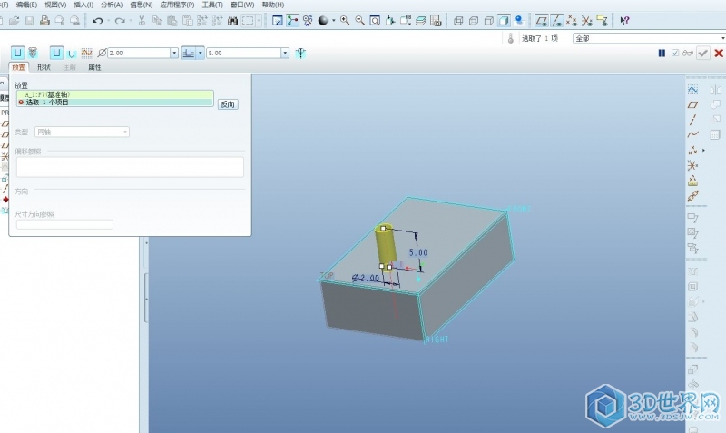Click the Cut scissors icon
The width and height of the screenshot is (726, 433).
[x=142, y=20]
